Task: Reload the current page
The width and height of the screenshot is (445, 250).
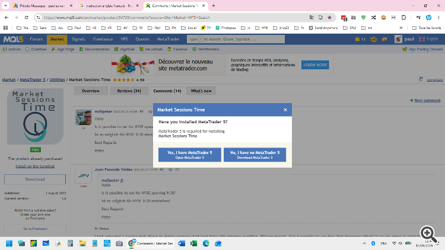Action: coord(26,18)
